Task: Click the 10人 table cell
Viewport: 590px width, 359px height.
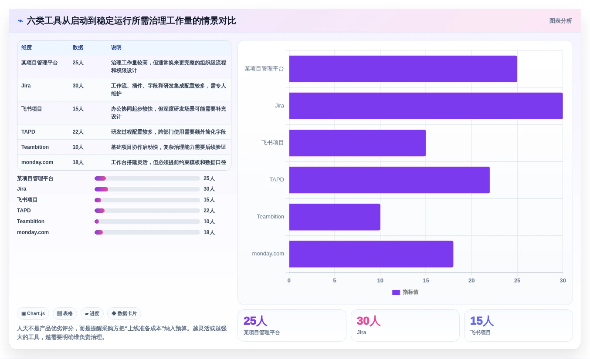Action: pos(78,147)
